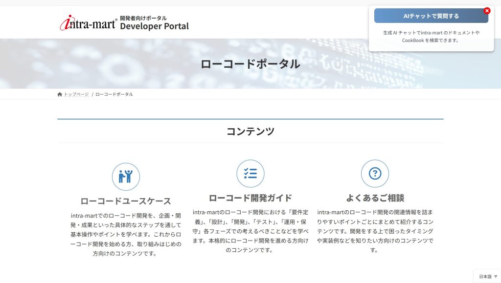The image size is (501, 283).
Task: Select the ローコードポータル breadcrumb item
Action: click(114, 94)
